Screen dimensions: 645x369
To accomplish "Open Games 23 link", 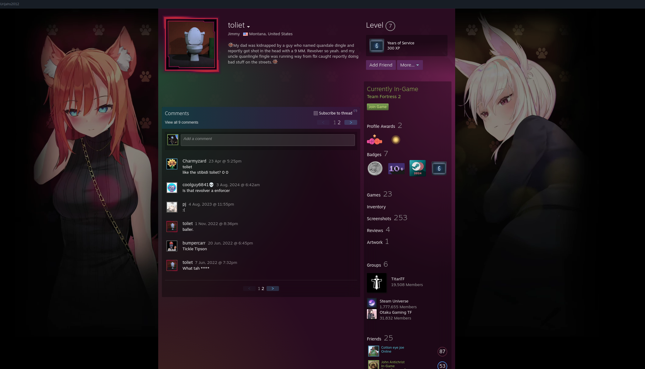I will 379,194.
